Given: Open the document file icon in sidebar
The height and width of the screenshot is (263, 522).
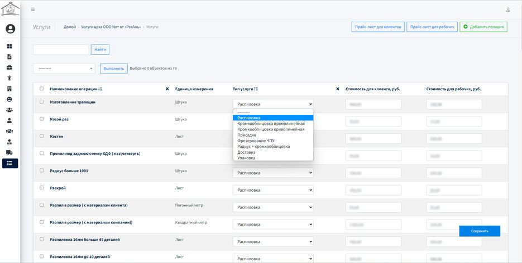Looking at the screenshot, I should click(x=9, y=57).
